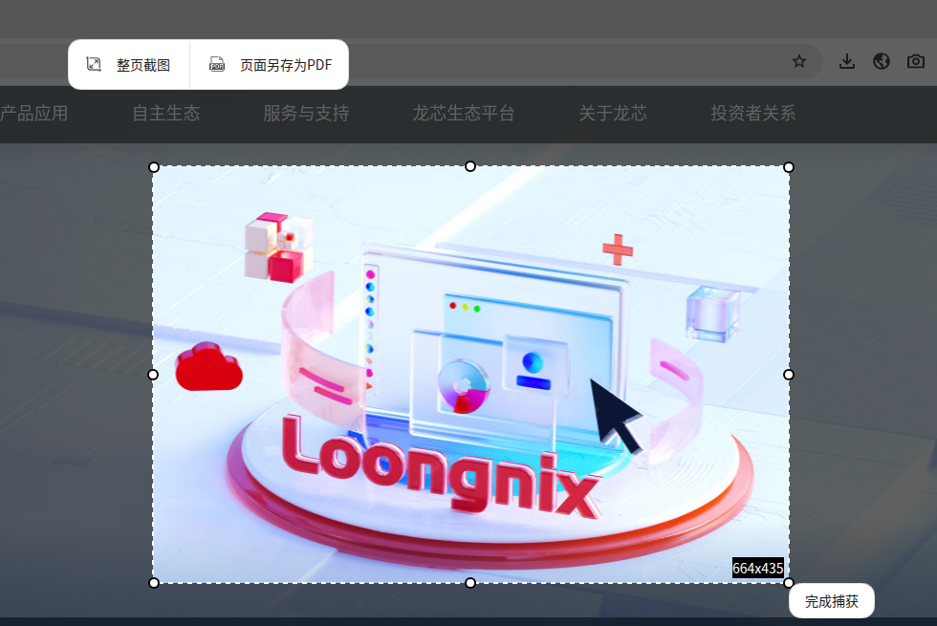Click the left-middle selection resize handle
This screenshot has width=937, height=626.
point(153,375)
